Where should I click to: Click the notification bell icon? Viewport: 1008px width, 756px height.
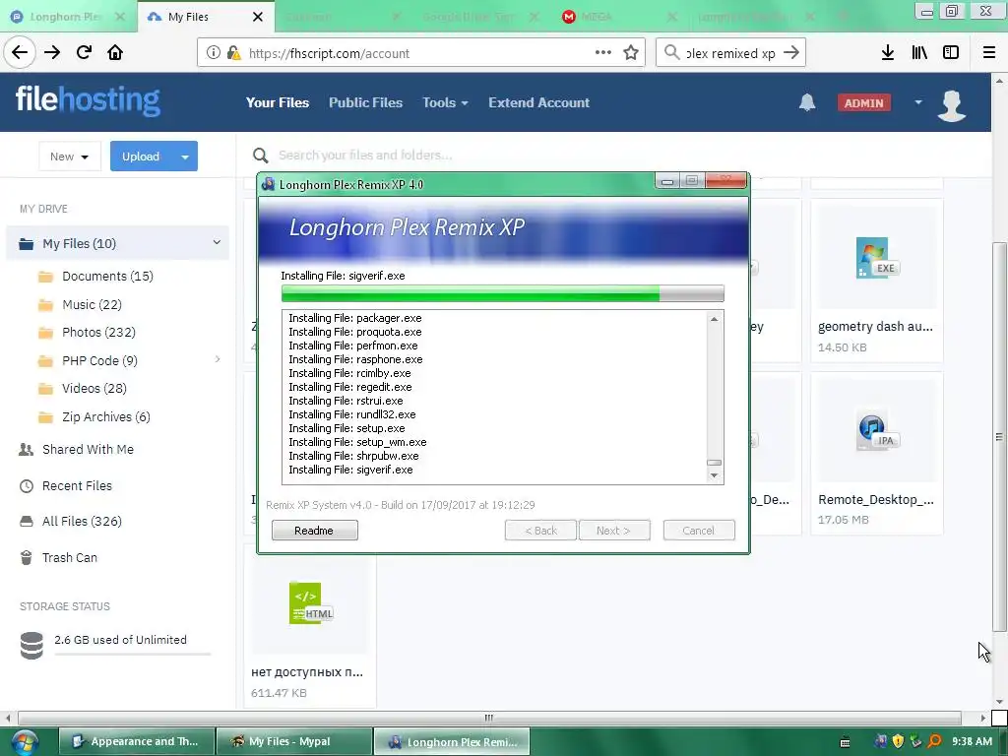coord(807,102)
